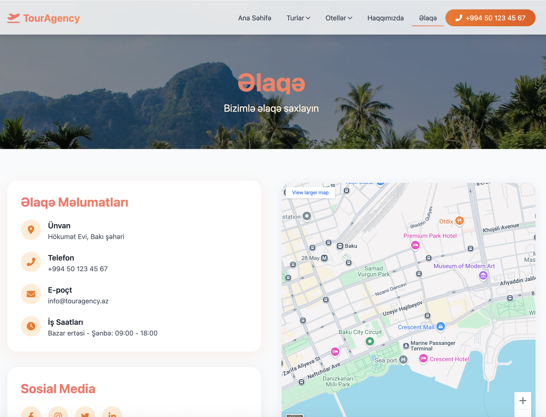Select info@touragency.az email text

tap(78, 301)
